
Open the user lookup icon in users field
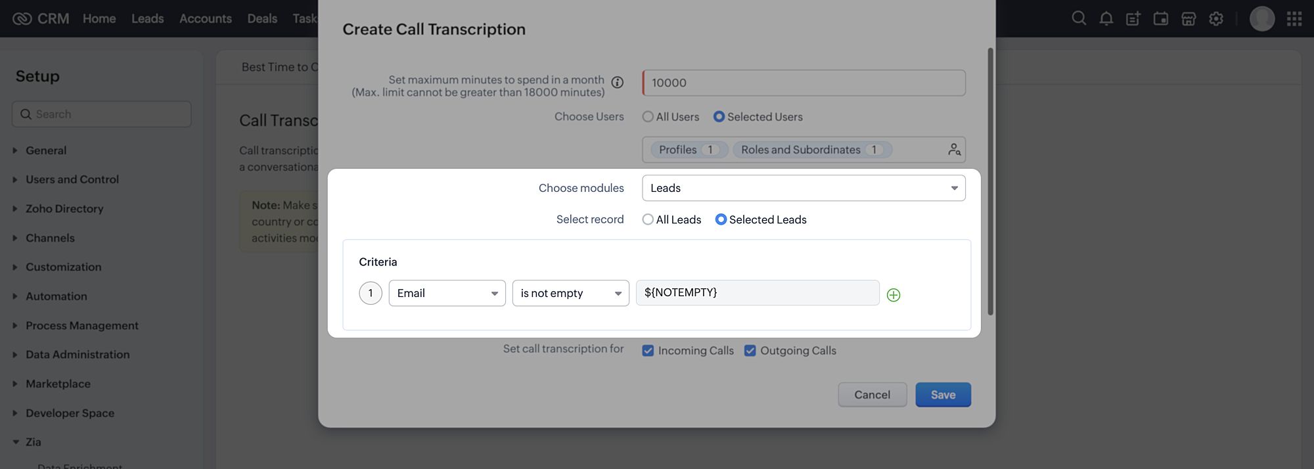click(x=954, y=150)
